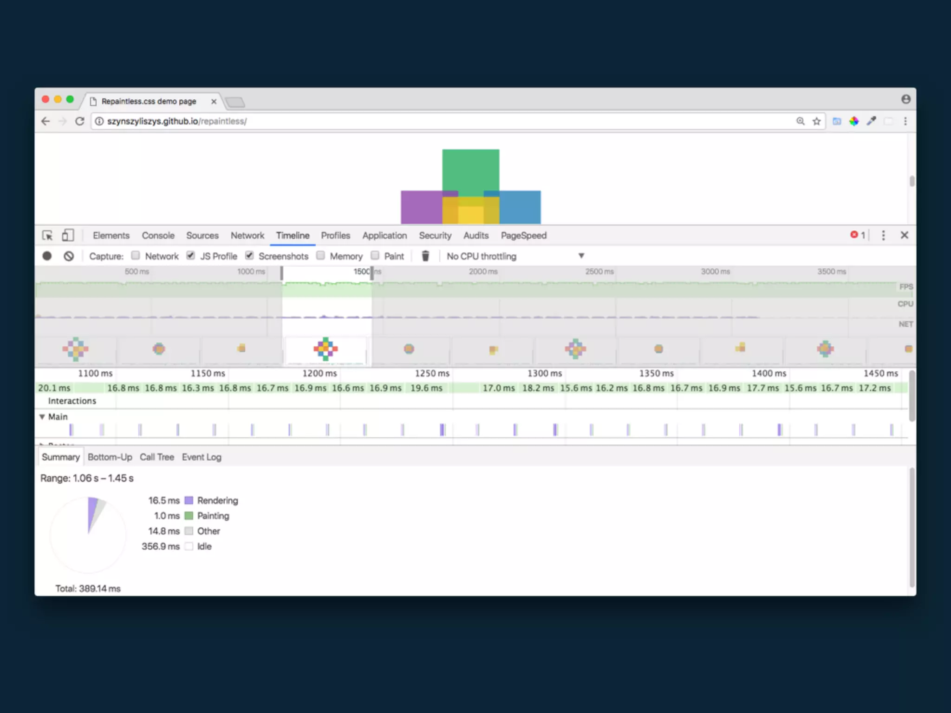Collapse the Main thread section
Image resolution: width=951 pixels, height=713 pixels.
[x=42, y=417]
